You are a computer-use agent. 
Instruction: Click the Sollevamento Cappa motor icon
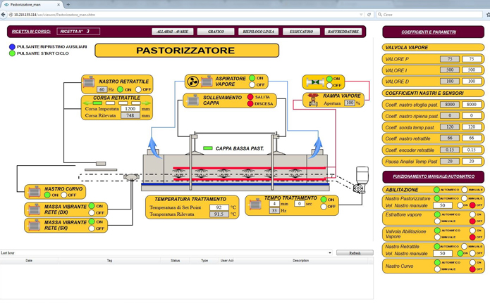pos(192,101)
